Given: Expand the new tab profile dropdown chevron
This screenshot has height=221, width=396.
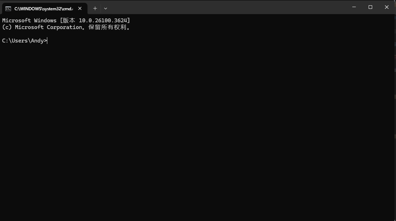Looking at the screenshot, I should click(x=106, y=8).
